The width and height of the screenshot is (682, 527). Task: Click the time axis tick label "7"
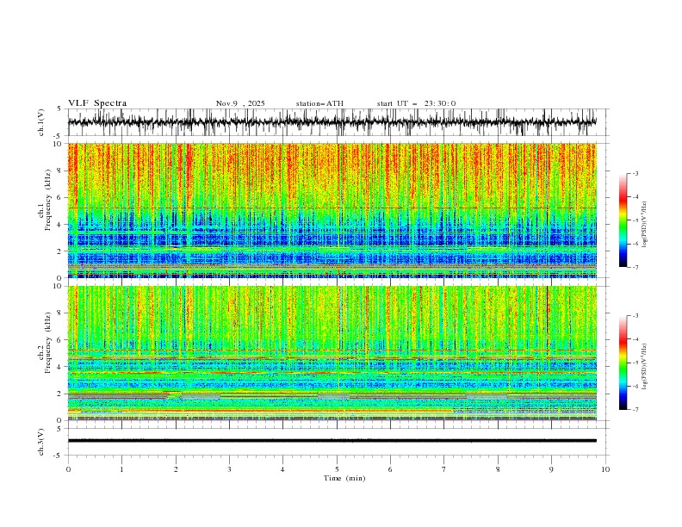444,469
